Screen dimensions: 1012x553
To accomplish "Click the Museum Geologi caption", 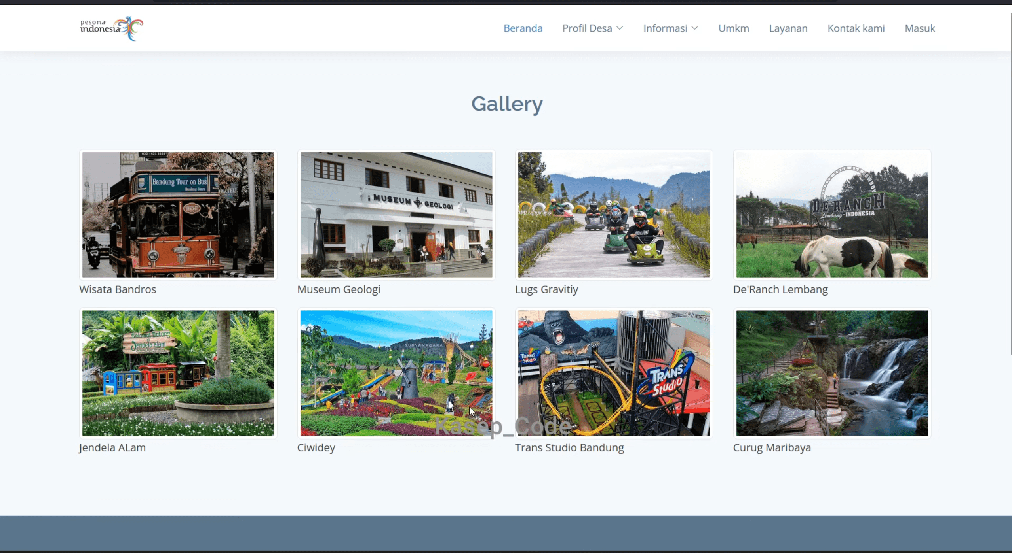I will pos(339,289).
